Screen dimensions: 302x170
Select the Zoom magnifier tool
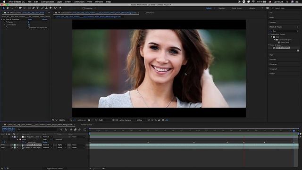coord(12,8)
